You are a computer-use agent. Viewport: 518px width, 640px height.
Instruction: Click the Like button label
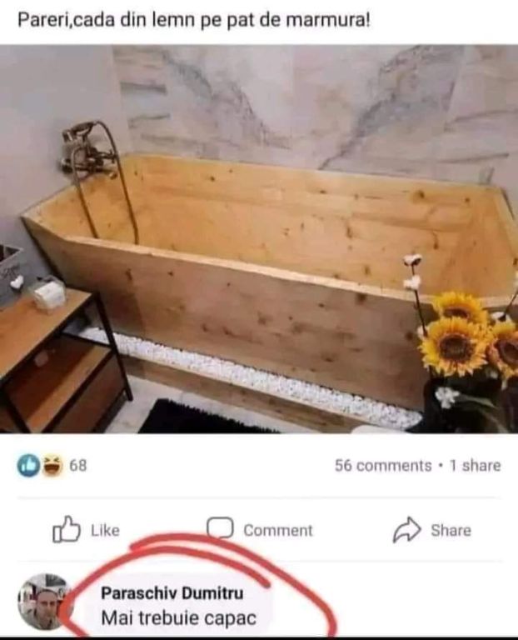(x=105, y=530)
